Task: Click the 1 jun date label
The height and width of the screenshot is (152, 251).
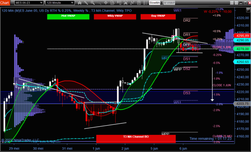Action: (96, 148)
